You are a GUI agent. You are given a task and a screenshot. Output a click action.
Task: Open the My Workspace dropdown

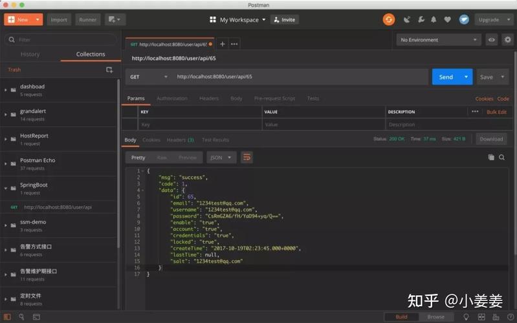pos(243,20)
